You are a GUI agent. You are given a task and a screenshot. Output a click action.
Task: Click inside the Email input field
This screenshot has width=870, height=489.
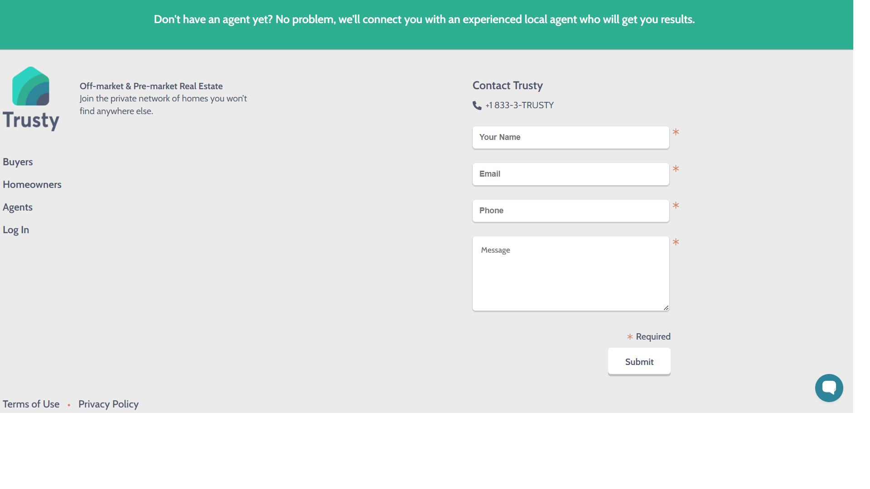click(570, 174)
